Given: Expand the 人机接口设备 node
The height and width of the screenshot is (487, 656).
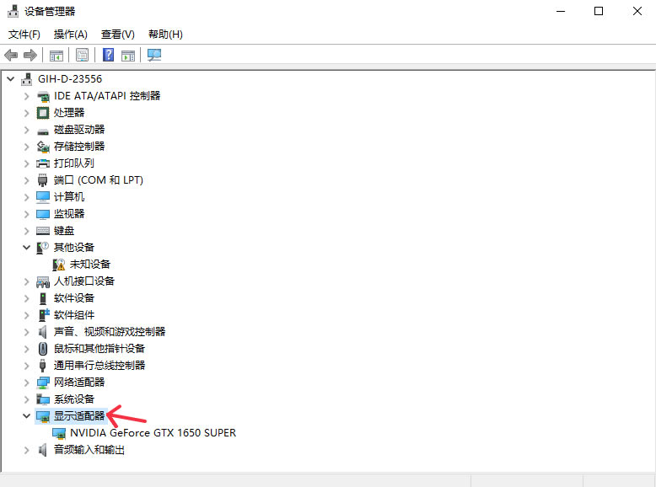Looking at the screenshot, I should [x=27, y=281].
